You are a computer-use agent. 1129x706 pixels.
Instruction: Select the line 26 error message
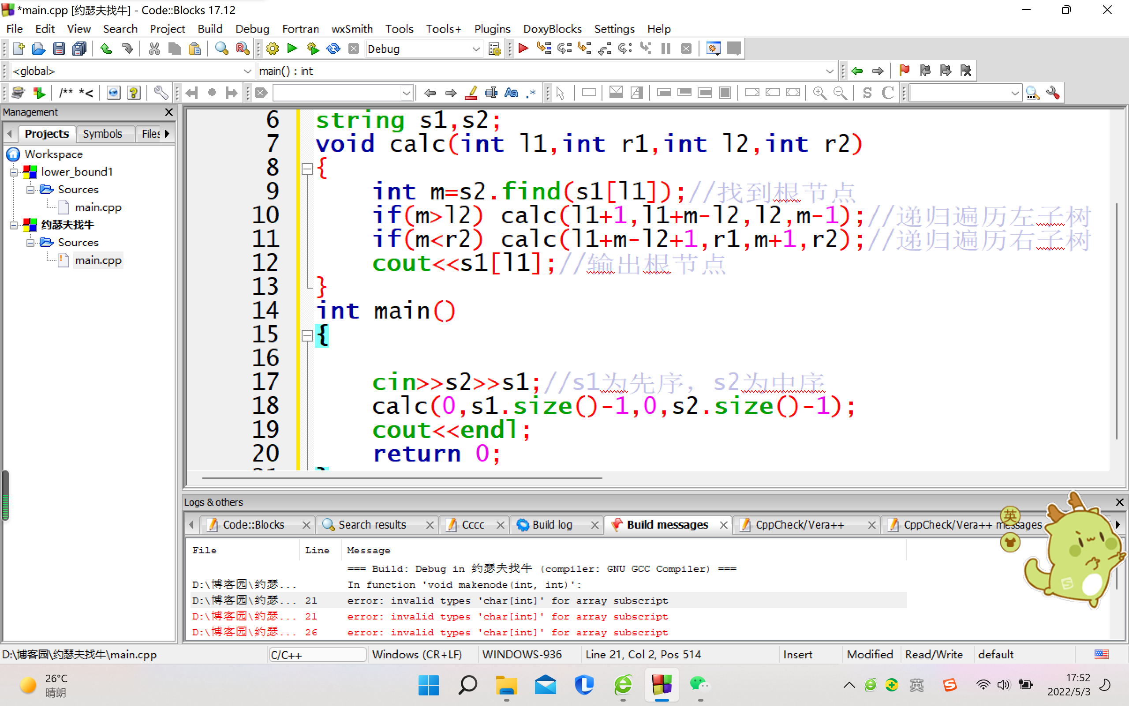(x=507, y=632)
